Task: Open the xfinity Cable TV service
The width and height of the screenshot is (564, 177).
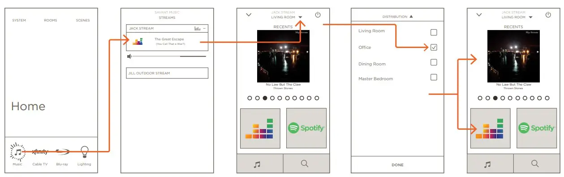Action: [40, 152]
